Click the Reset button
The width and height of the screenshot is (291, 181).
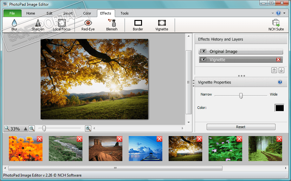point(241,127)
